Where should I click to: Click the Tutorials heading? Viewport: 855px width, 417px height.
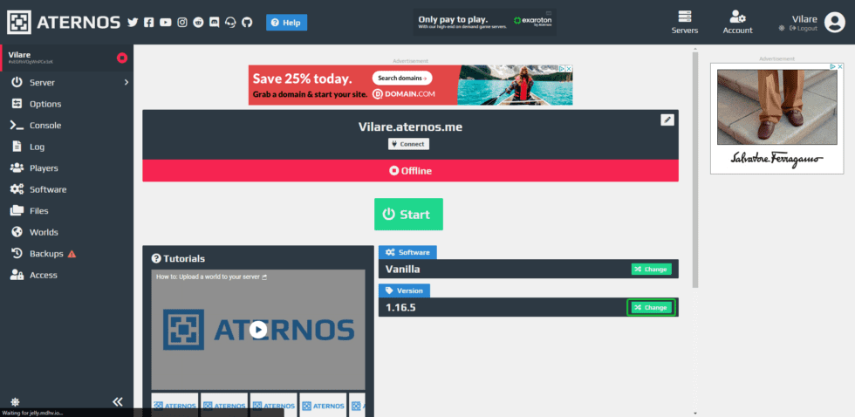pyautogui.click(x=178, y=258)
